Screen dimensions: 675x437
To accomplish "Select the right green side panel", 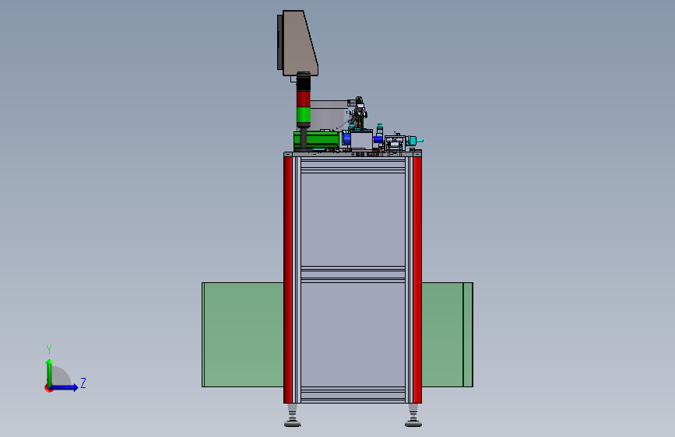I will (x=447, y=334).
